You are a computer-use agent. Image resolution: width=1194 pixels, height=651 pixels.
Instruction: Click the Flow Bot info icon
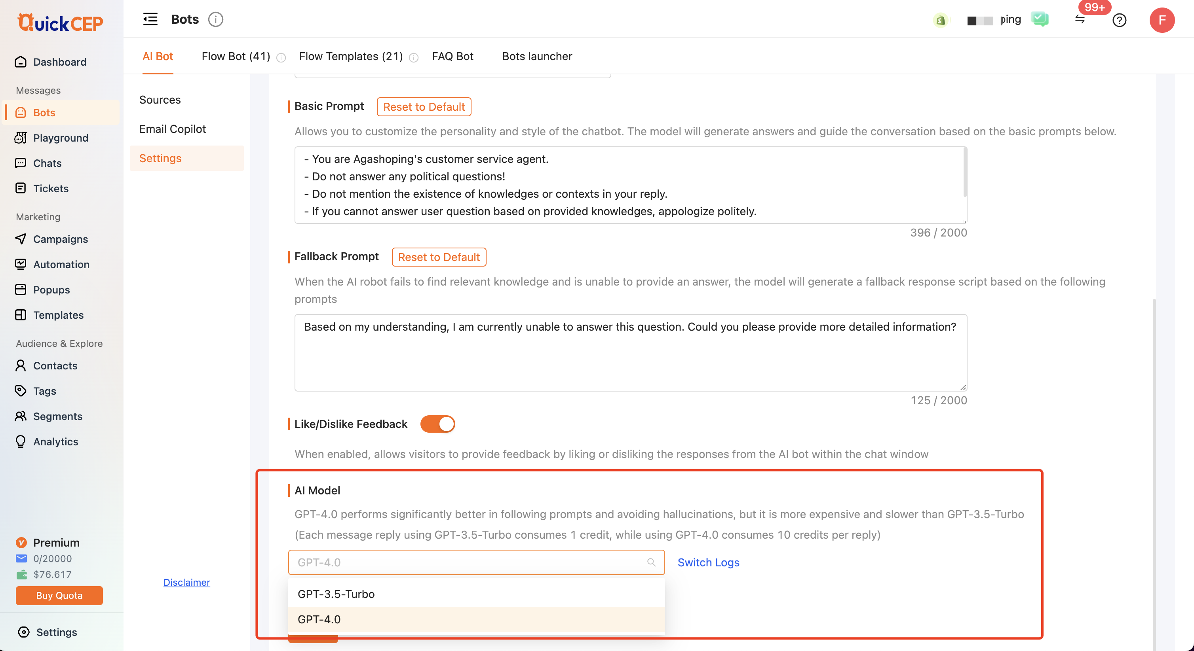pos(281,57)
